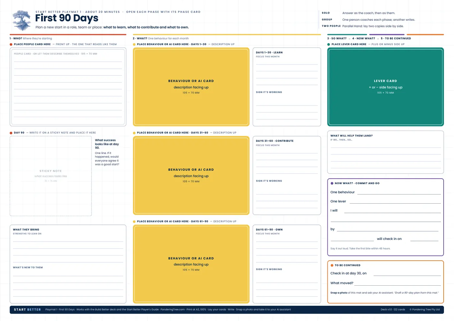Click © Pondering Tree Pty Ltd in footer
The width and height of the screenshot is (454, 321).
[424, 310]
